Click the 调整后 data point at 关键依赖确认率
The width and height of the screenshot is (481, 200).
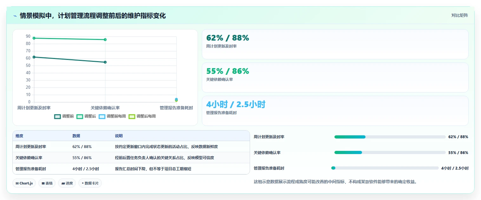coord(105,40)
